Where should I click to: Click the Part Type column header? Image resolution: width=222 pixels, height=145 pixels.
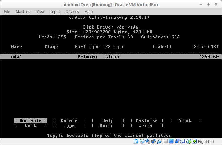pyautogui.click(x=87, y=47)
